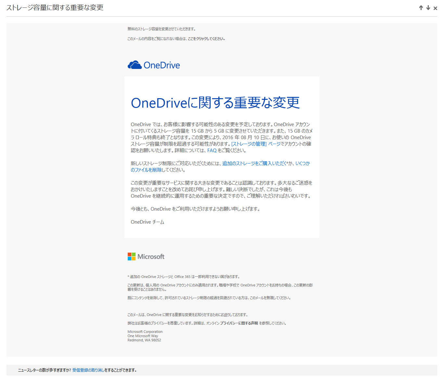This screenshot has width=444, height=382.
Task: Open the ここをクリックしてください link
Action: click(x=206, y=39)
